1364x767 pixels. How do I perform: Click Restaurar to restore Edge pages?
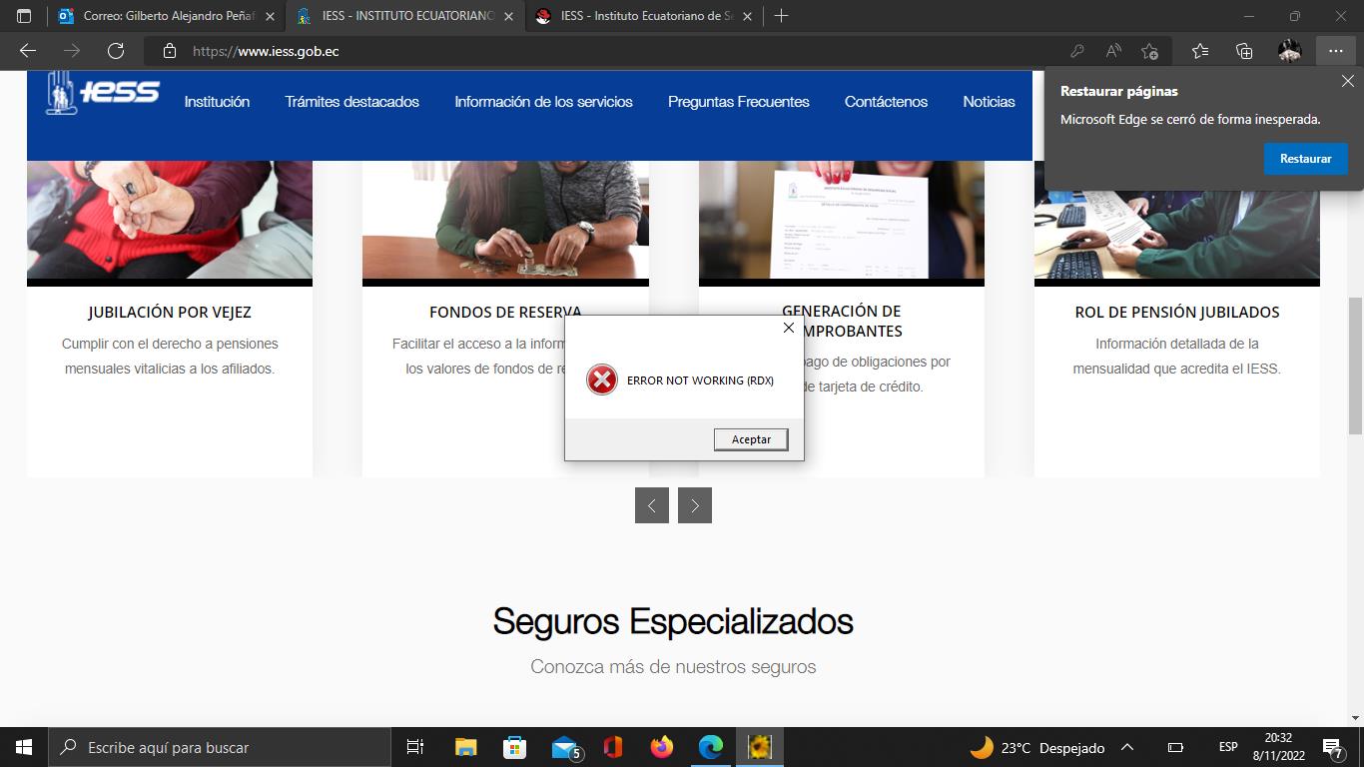1305,159
